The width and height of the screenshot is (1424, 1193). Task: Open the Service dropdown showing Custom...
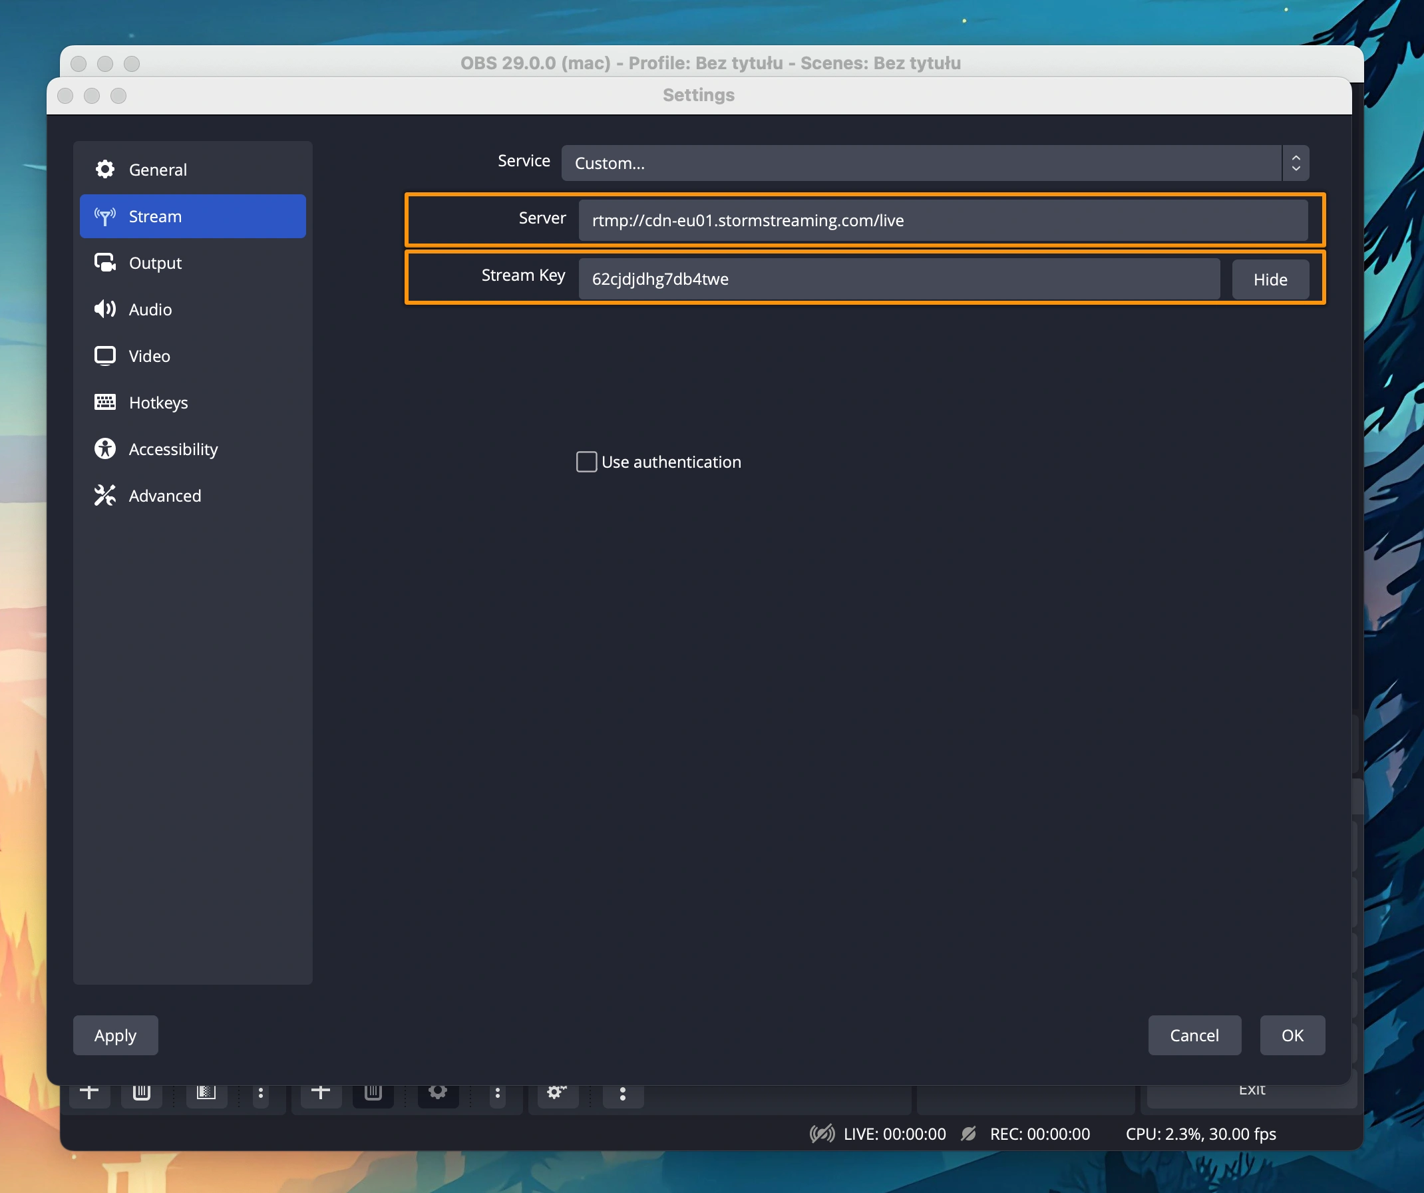(921, 164)
